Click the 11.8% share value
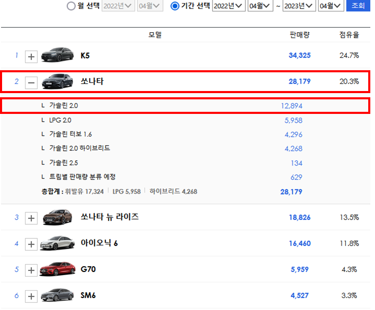 pos(349,243)
